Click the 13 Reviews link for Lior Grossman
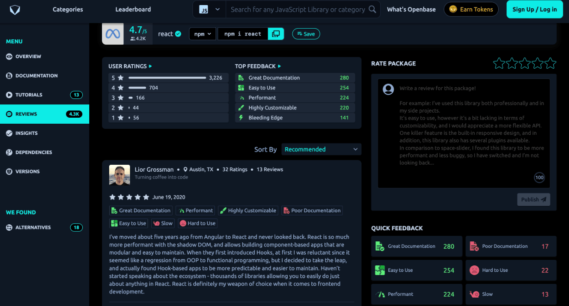This screenshot has width=569, height=306. (270, 169)
